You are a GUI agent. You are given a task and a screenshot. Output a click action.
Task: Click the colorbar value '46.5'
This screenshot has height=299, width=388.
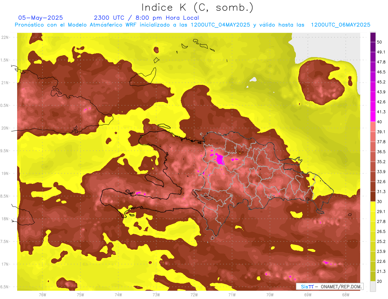(381, 72)
